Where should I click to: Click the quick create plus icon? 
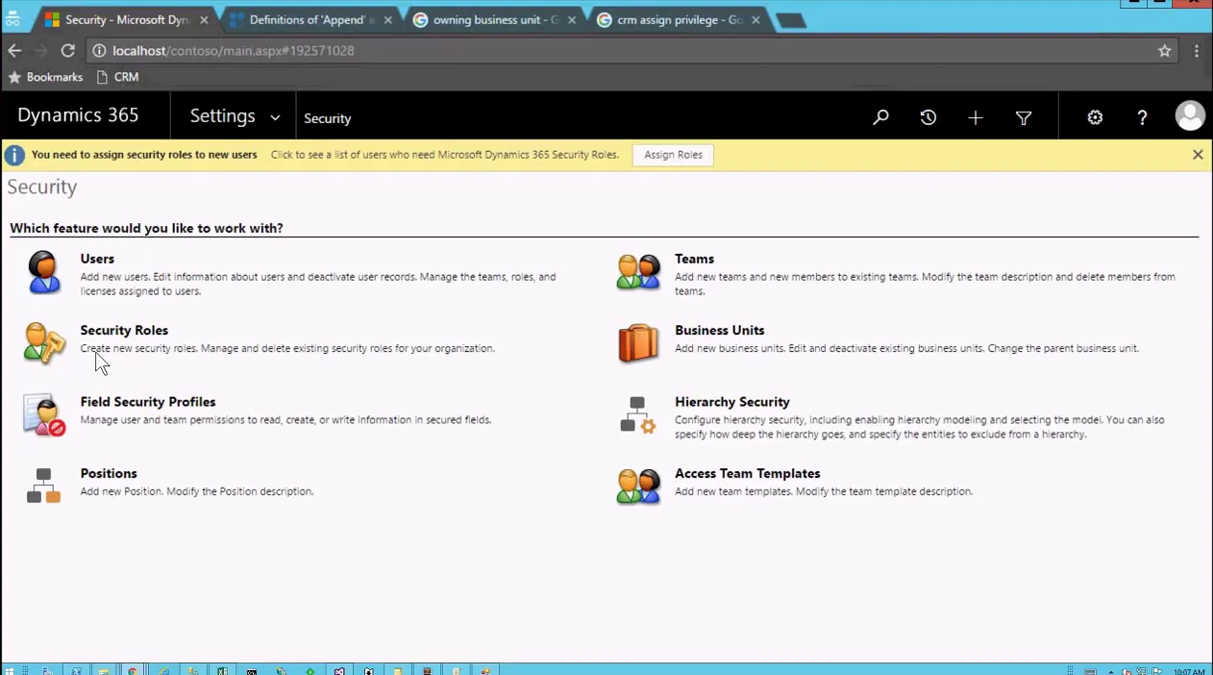976,117
